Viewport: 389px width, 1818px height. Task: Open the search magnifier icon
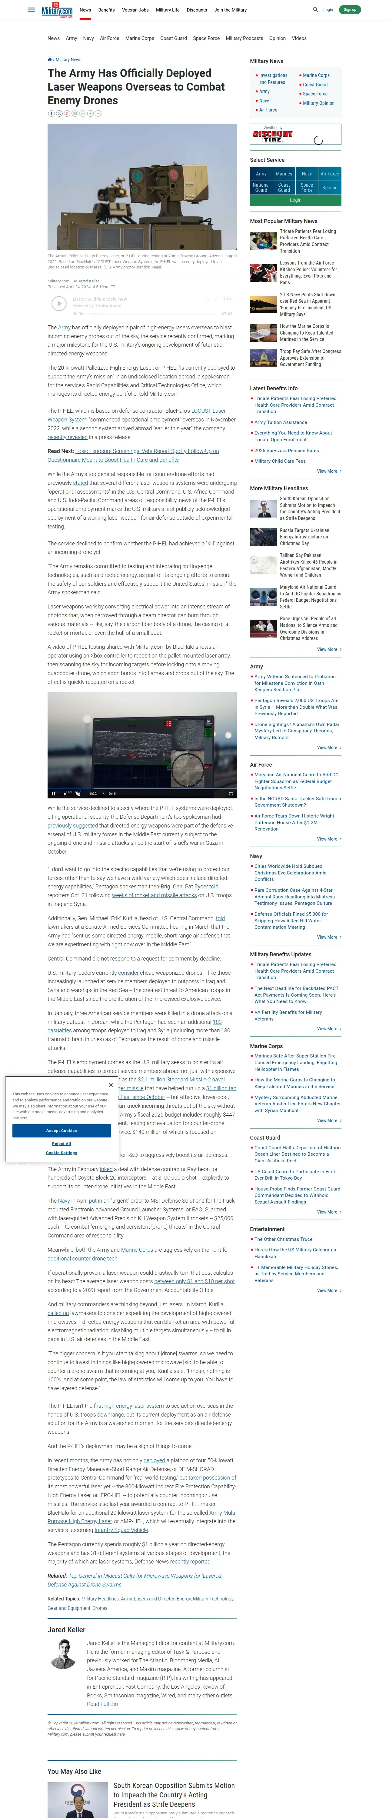coord(316,10)
